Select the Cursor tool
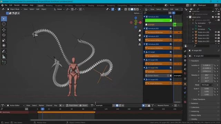221x124 pixels. 4,24
